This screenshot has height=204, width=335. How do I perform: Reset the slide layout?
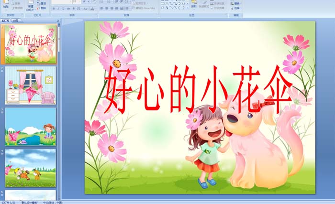pyautogui.click(x=42, y=3)
